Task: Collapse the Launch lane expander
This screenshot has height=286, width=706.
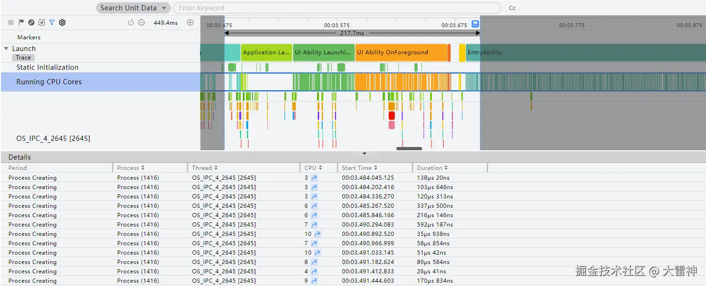Action: [x=6, y=49]
